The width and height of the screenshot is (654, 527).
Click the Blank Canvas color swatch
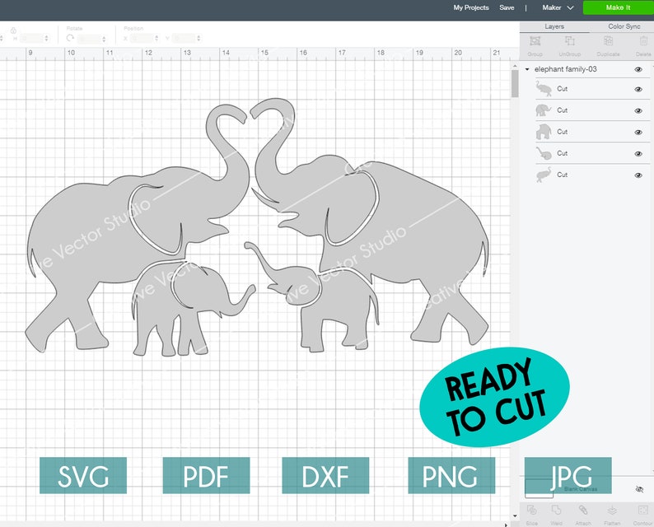click(539, 488)
